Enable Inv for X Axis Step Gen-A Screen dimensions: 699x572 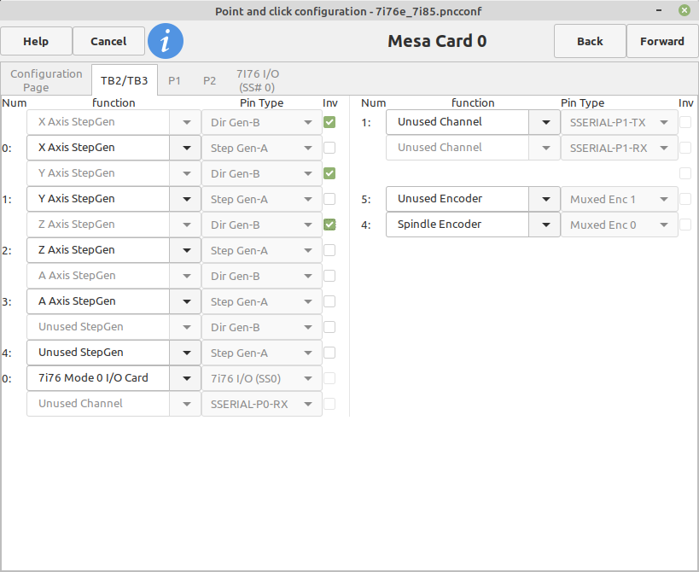point(329,148)
